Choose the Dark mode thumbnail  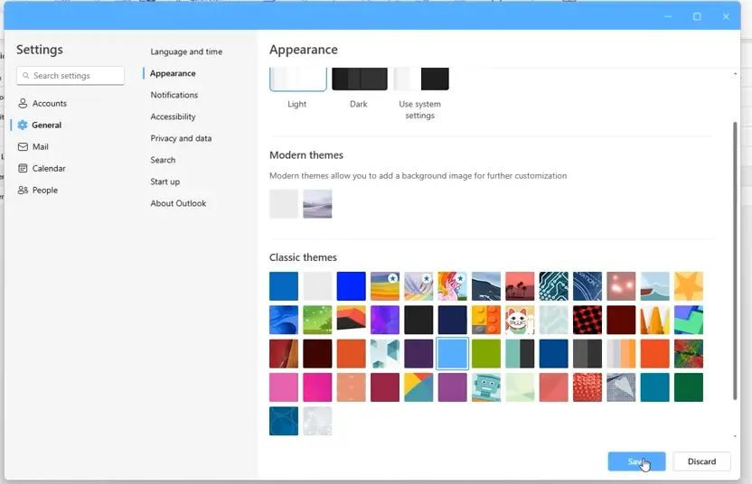[x=359, y=79]
